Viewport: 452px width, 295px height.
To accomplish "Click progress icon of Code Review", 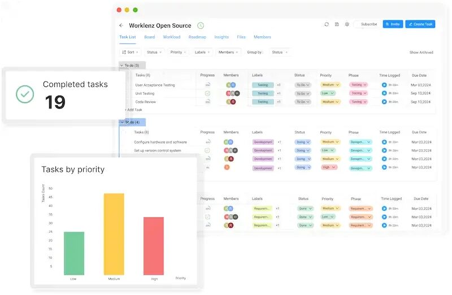I will (x=207, y=102).
